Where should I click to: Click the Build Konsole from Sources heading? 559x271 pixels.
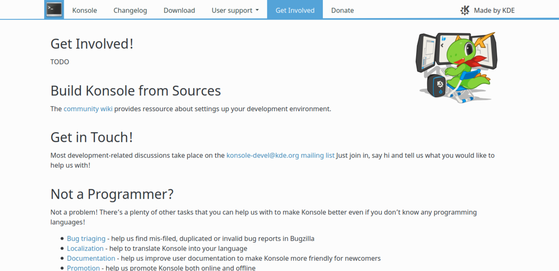136,91
